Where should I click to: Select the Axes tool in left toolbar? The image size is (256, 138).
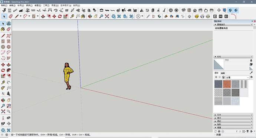(x=3, y=94)
